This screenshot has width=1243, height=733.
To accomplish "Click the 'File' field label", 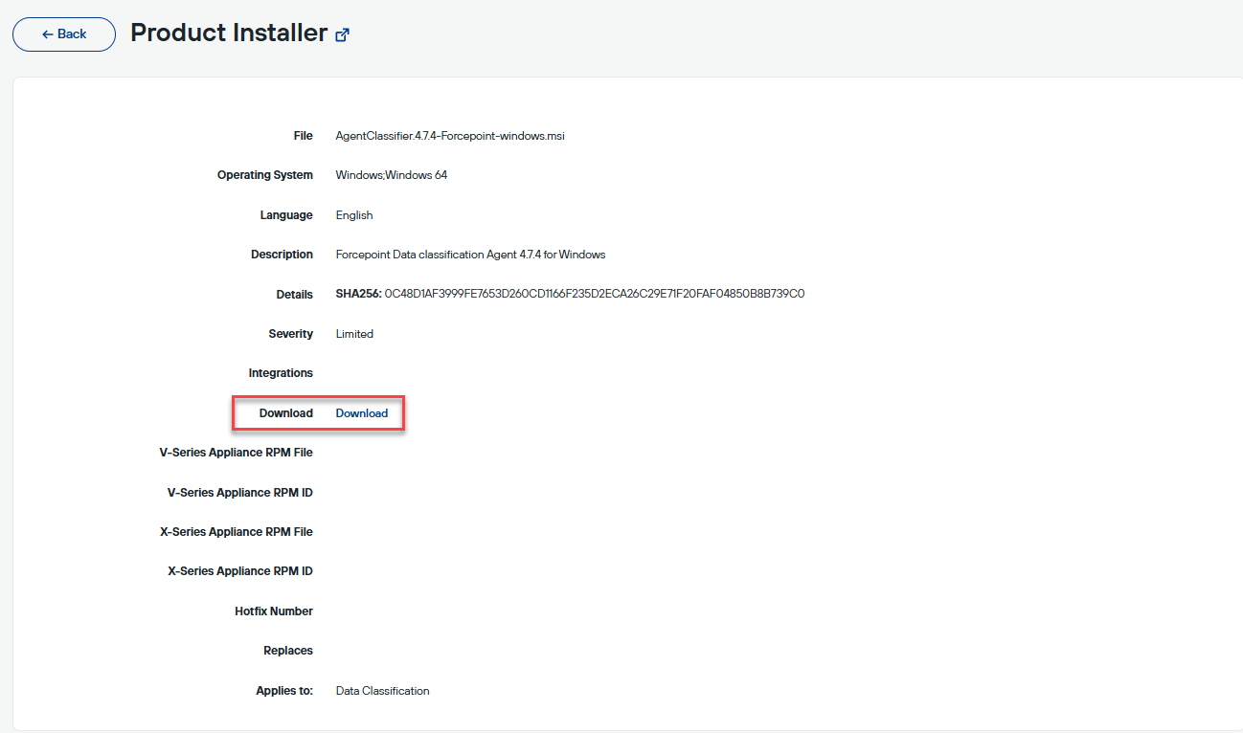I will [x=304, y=136].
